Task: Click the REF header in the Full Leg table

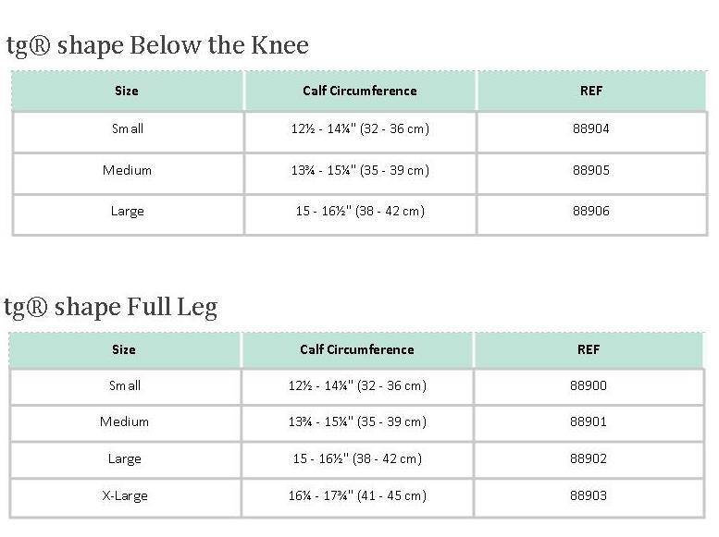Action: pyautogui.click(x=589, y=350)
